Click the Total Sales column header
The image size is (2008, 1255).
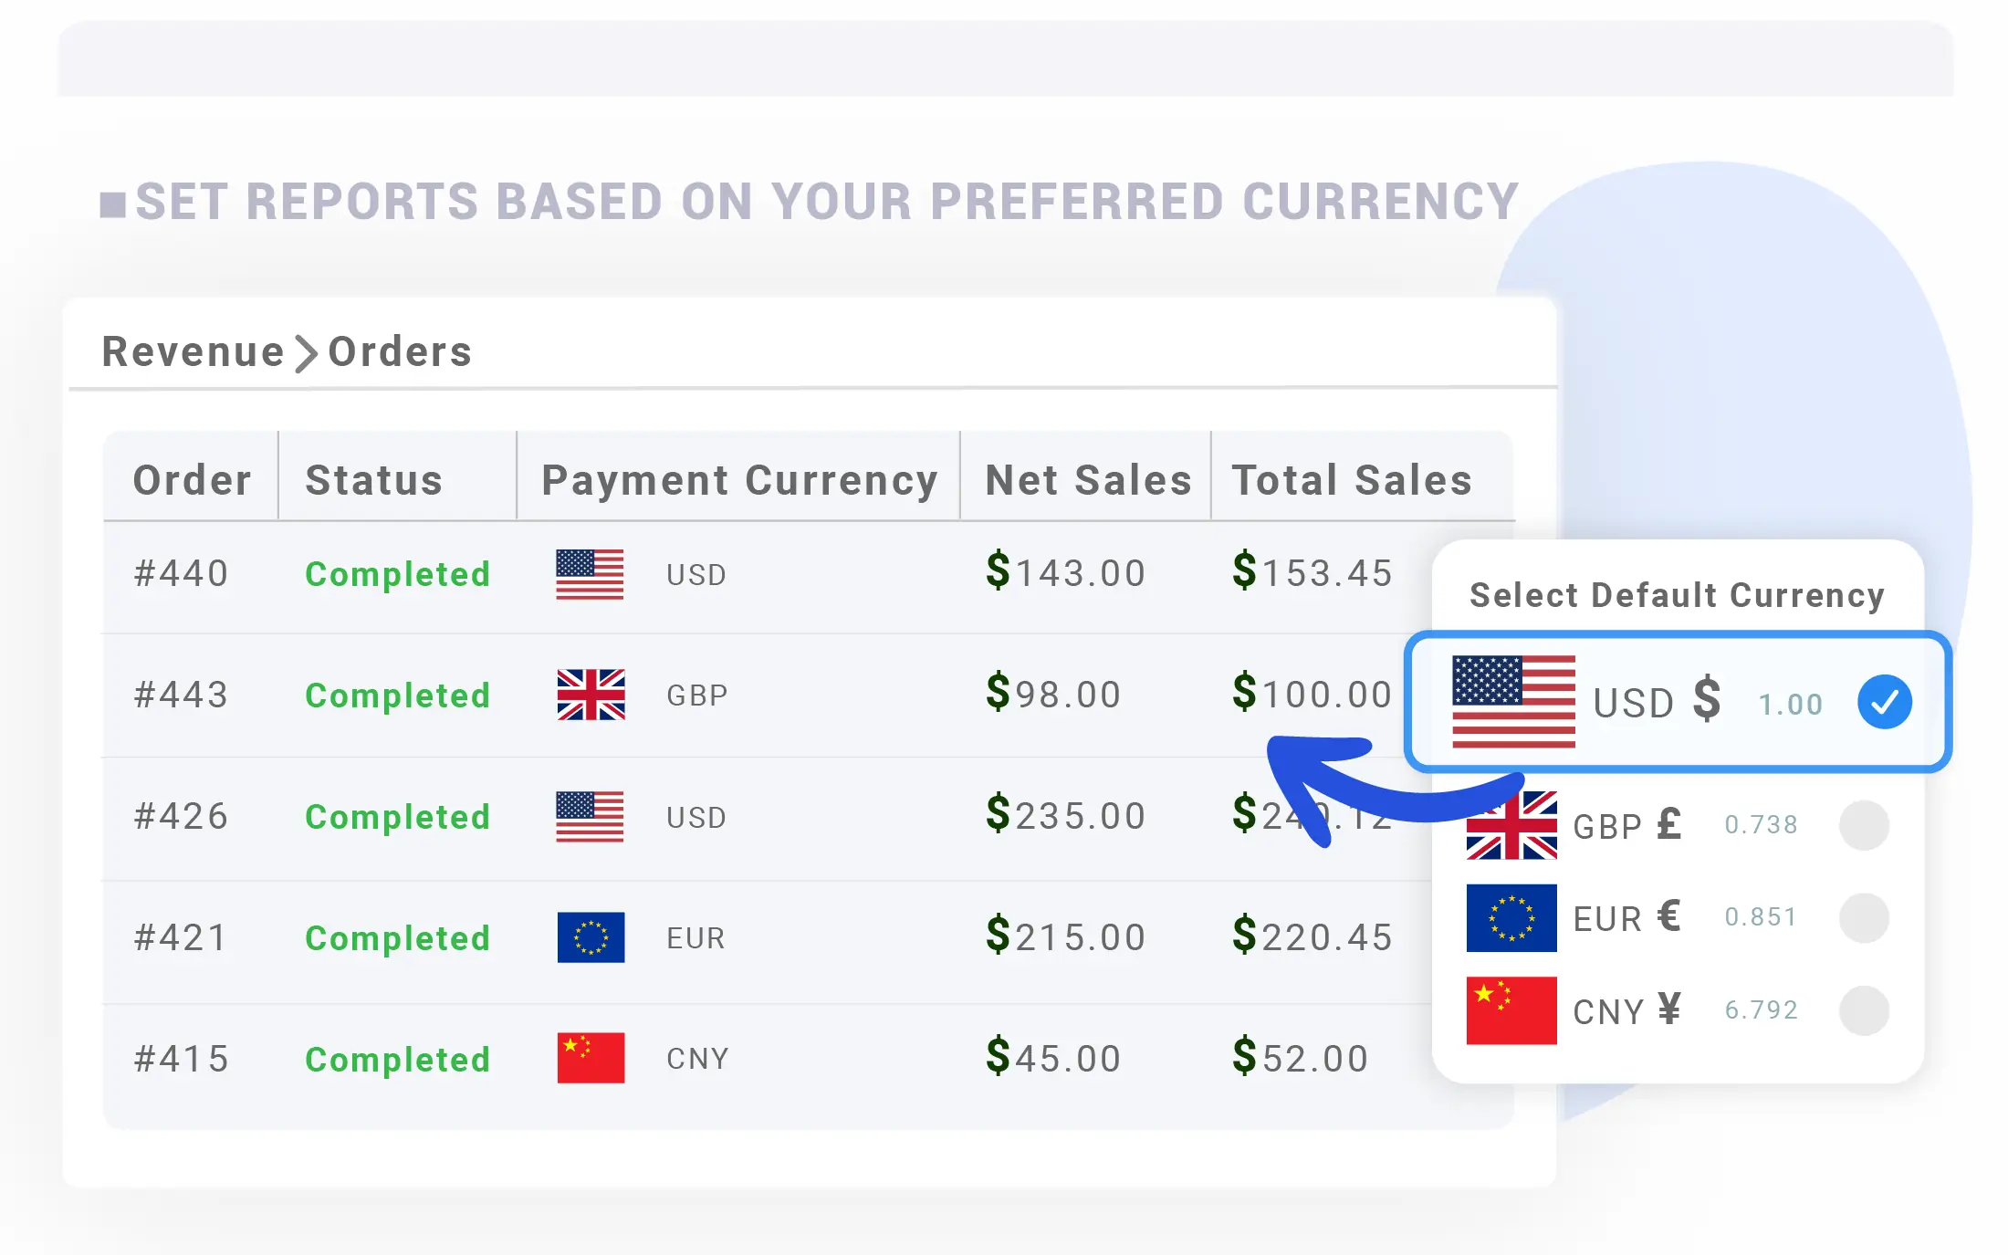click(1352, 480)
